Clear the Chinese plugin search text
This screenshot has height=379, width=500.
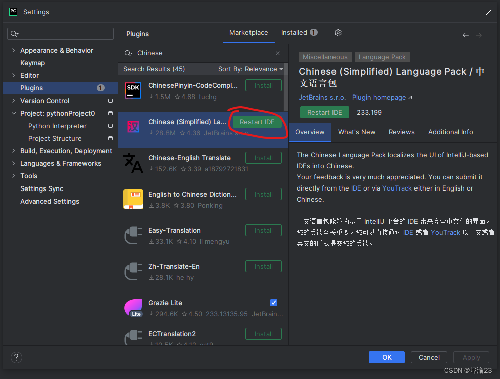coord(278,53)
